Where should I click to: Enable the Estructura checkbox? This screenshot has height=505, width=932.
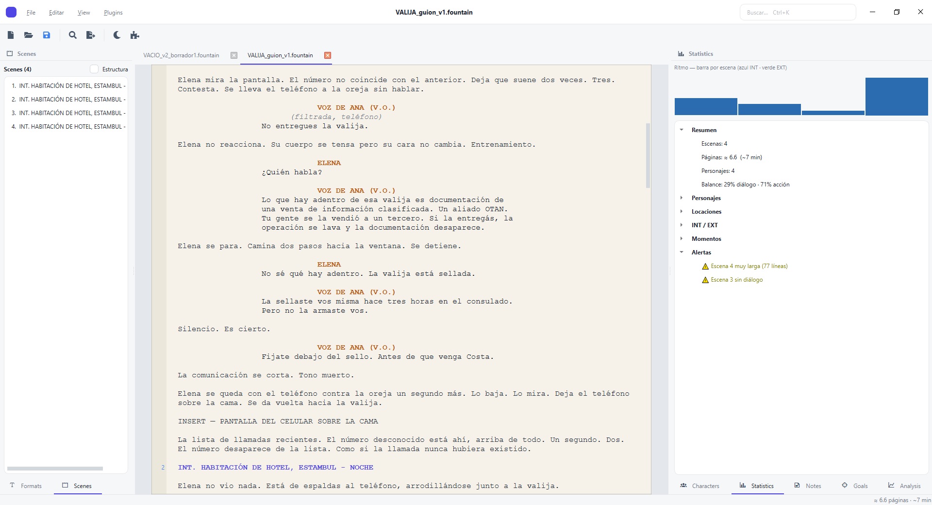click(x=94, y=69)
